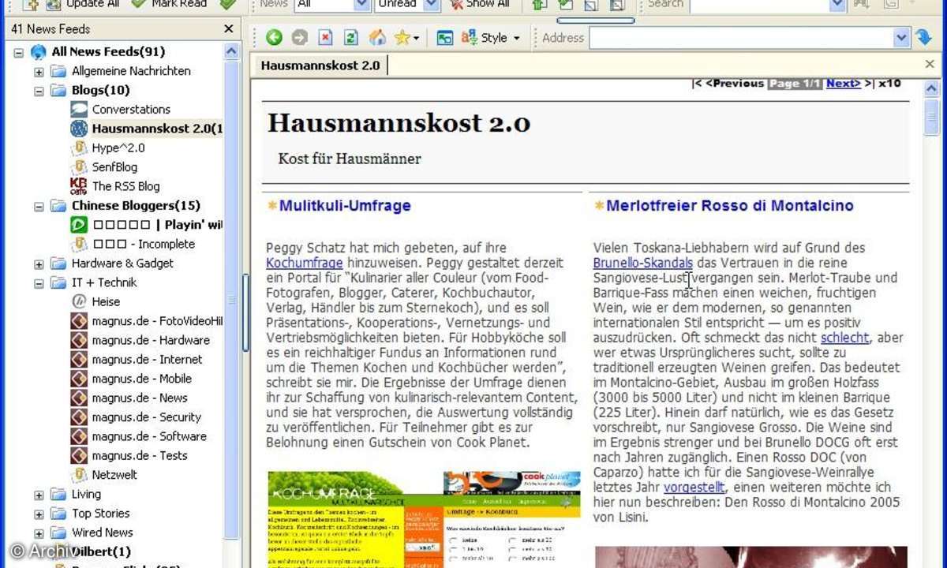Select the SenfBlog feed

pyautogui.click(x=114, y=166)
